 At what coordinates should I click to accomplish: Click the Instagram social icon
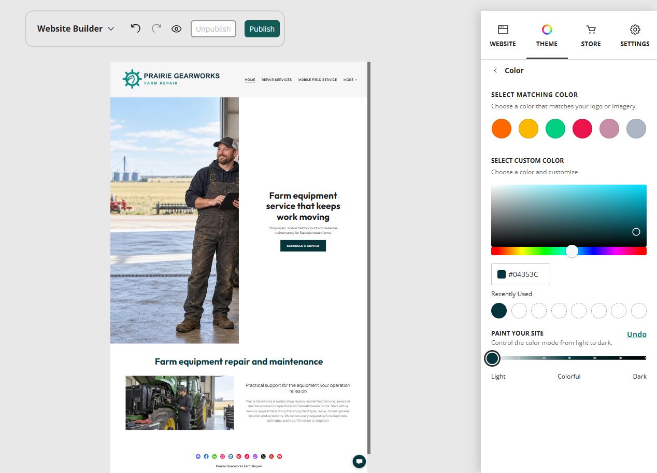coord(222,456)
